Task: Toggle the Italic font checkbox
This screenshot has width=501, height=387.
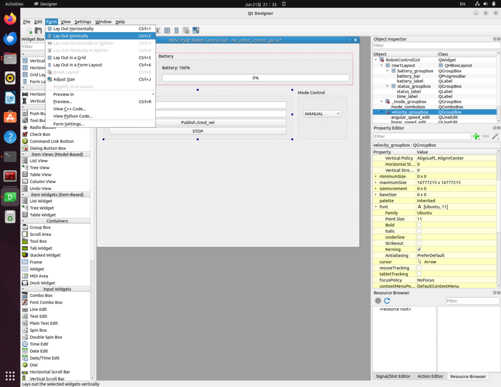Action: click(x=419, y=231)
